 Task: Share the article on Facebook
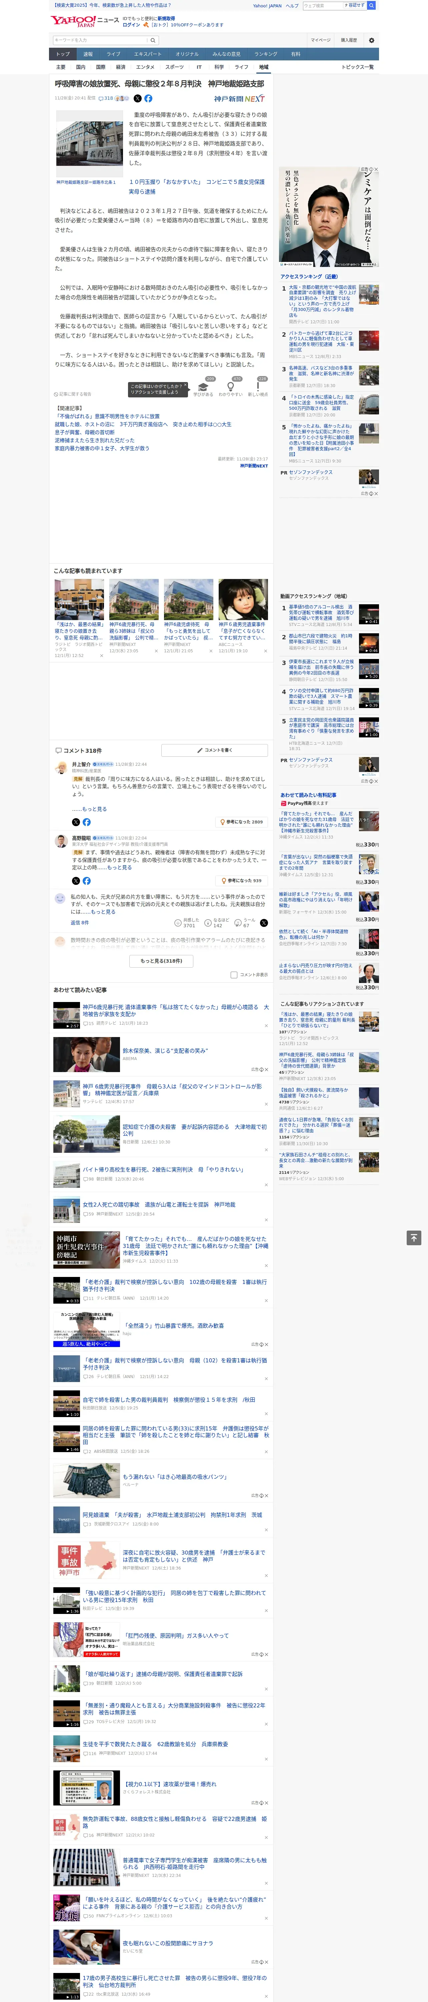[x=148, y=99]
